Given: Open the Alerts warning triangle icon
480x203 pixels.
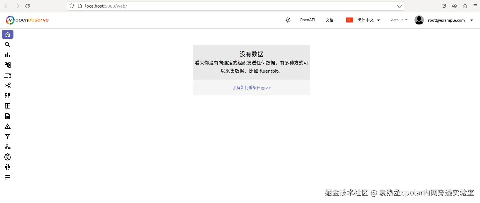Looking at the screenshot, I should [x=8, y=126].
